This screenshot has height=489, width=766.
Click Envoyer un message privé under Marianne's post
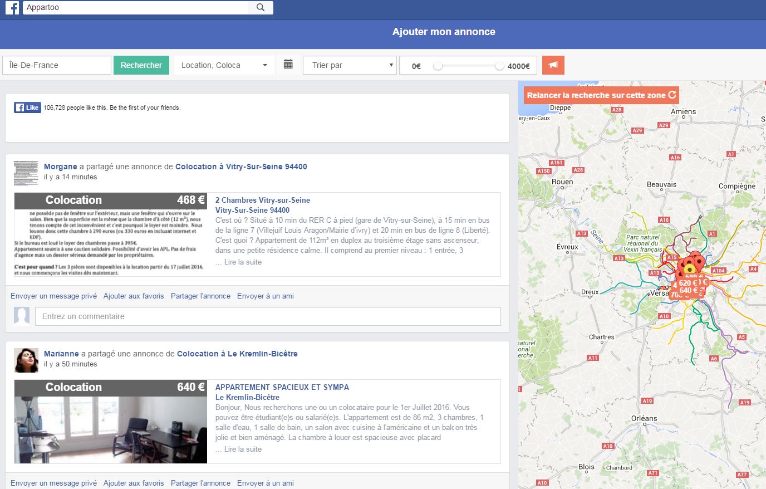pyautogui.click(x=53, y=483)
